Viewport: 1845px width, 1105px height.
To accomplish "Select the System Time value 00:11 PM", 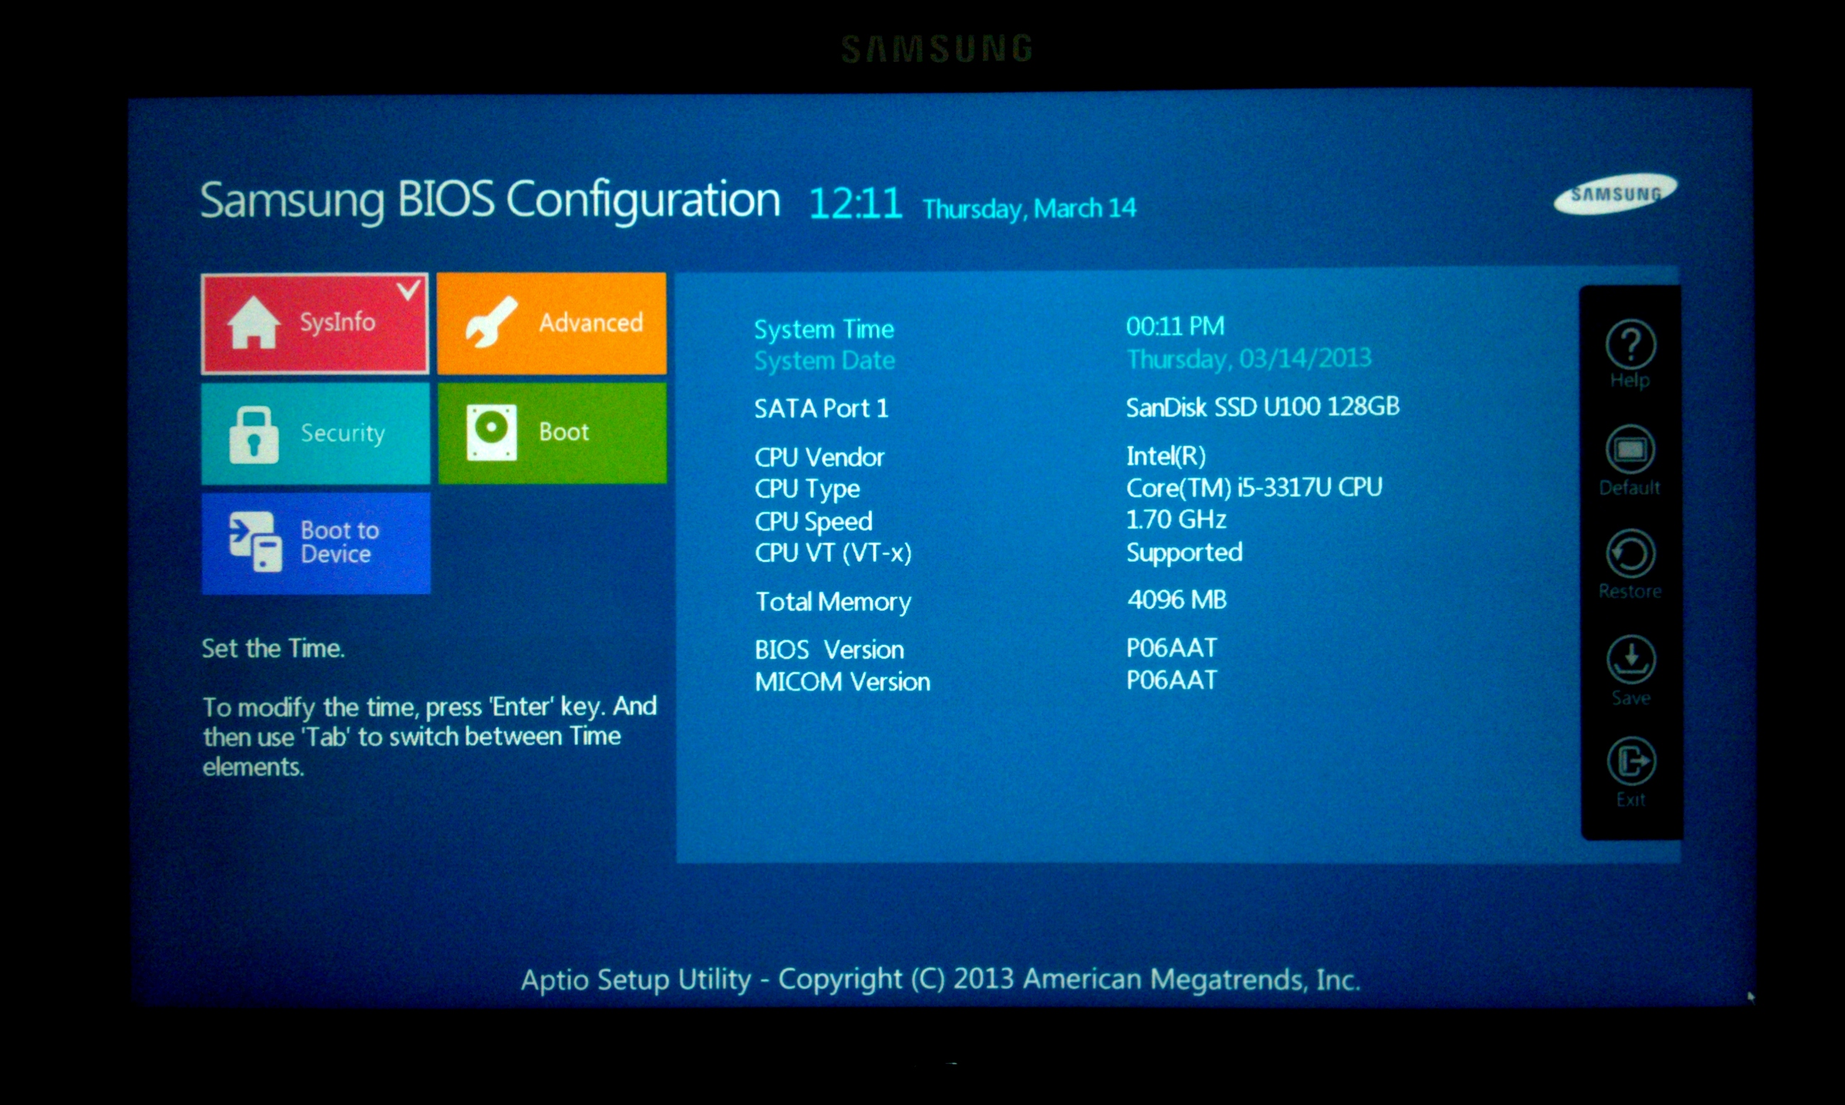I will coord(1175,326).
